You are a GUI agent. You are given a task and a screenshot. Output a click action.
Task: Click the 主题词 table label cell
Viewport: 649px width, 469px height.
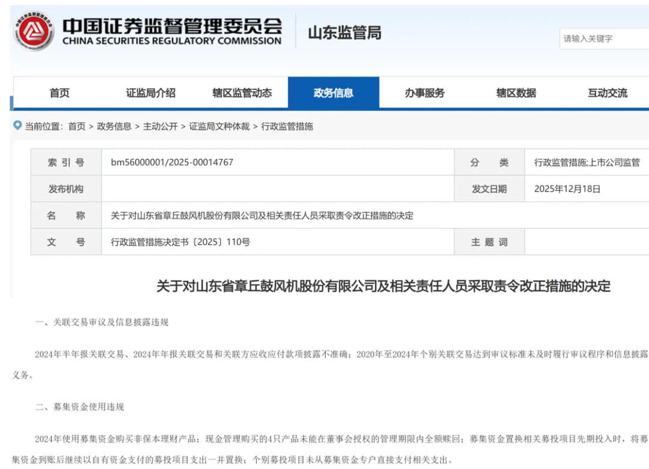click(x=489, y=241)
